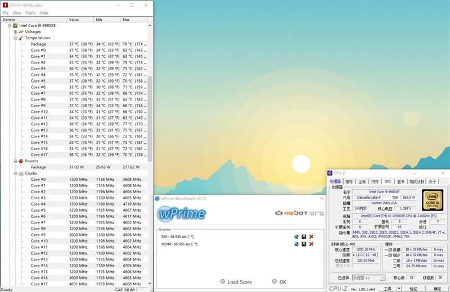
Task: Click HWMonitor scrollbar down arrow
Action: click(x=150, y=284)
